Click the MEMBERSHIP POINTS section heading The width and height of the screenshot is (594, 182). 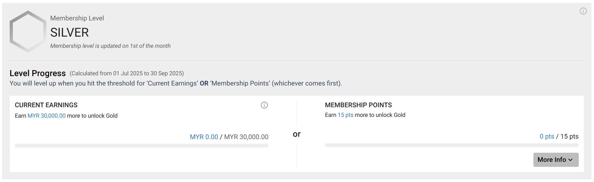[358, 105]
